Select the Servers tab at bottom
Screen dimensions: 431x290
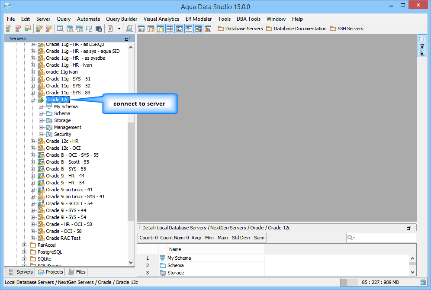21,272
